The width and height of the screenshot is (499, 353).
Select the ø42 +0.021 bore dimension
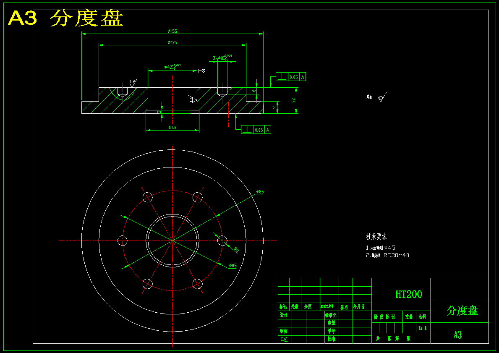click(x=172, y=66)
